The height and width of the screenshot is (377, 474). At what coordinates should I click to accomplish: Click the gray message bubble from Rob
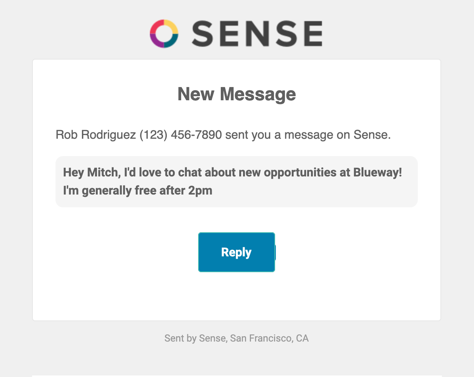tap(237, 181)
